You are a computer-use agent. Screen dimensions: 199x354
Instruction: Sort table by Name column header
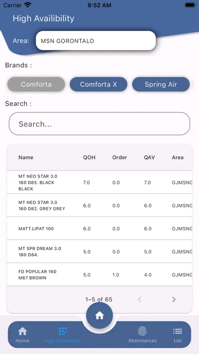click(x=26, y=157)
